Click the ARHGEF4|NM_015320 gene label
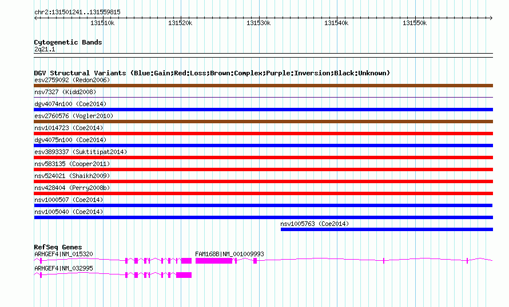 [63, 254]
